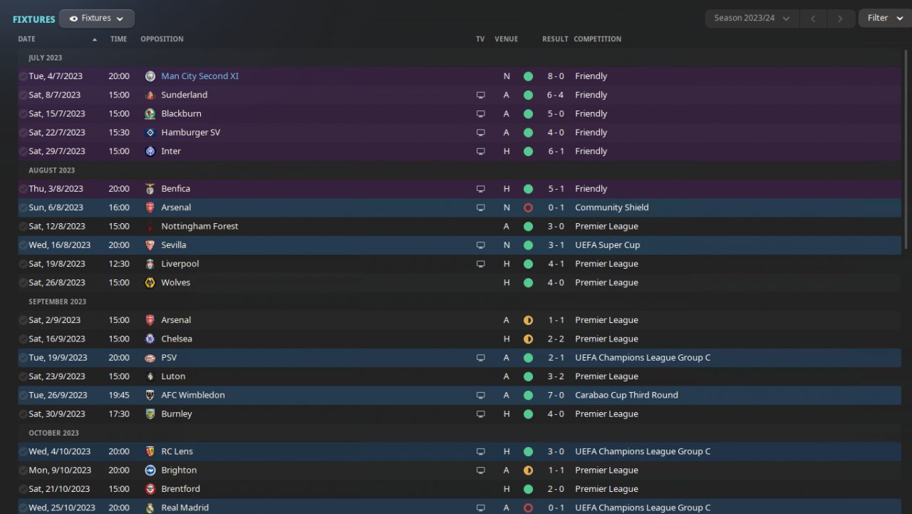Click the TV icon on PSV row
The width and height of the screenshot is (912, 514).
tap(480, 358)
